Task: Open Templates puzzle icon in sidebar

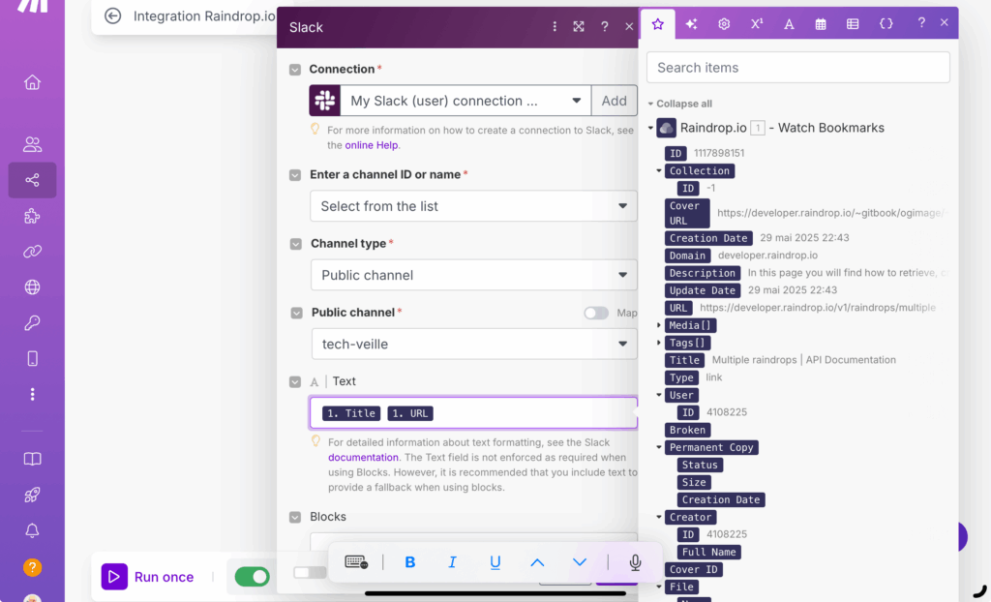Action: pos(32,216)
